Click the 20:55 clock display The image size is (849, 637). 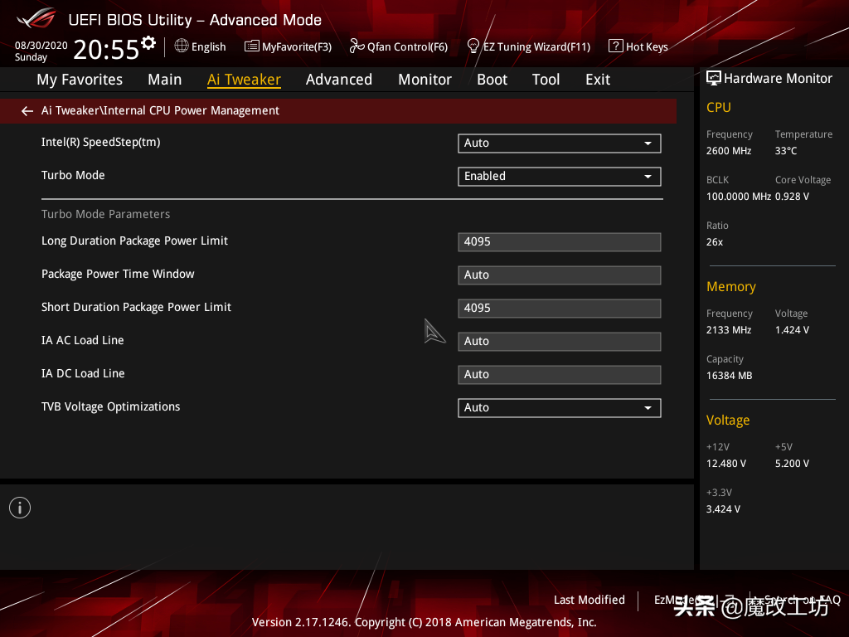coord(106,50)
